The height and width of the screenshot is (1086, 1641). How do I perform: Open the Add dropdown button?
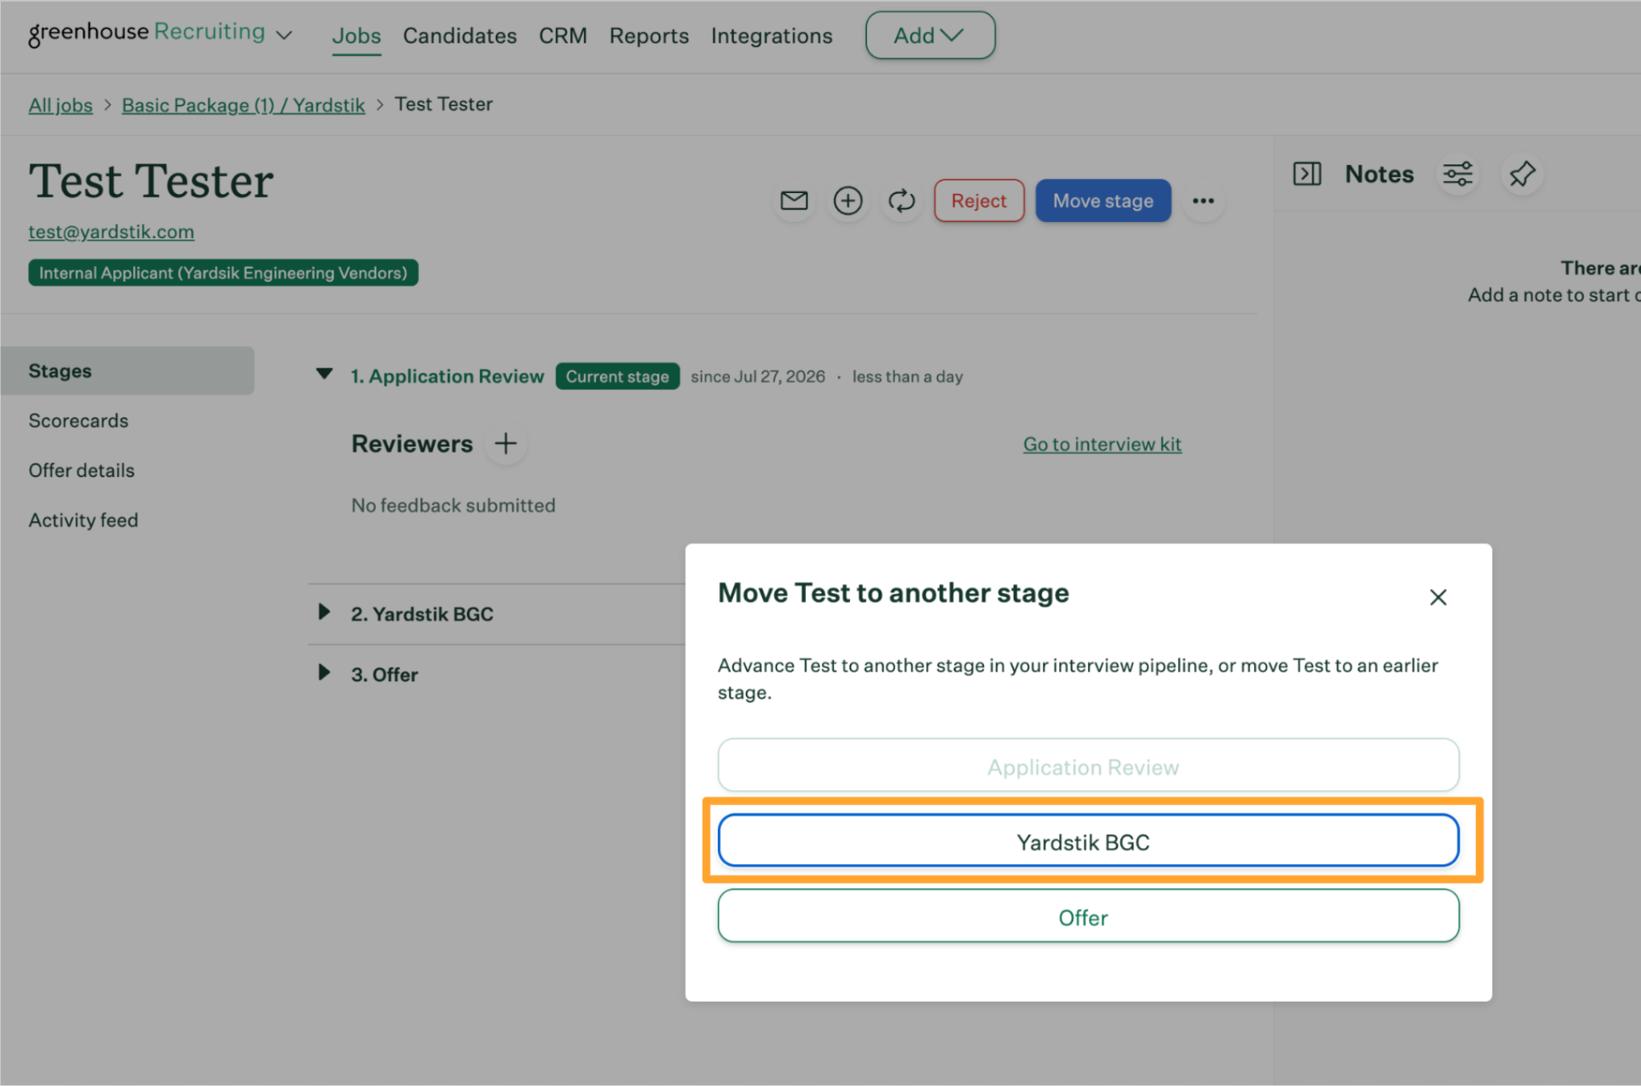tap(929, 35)
